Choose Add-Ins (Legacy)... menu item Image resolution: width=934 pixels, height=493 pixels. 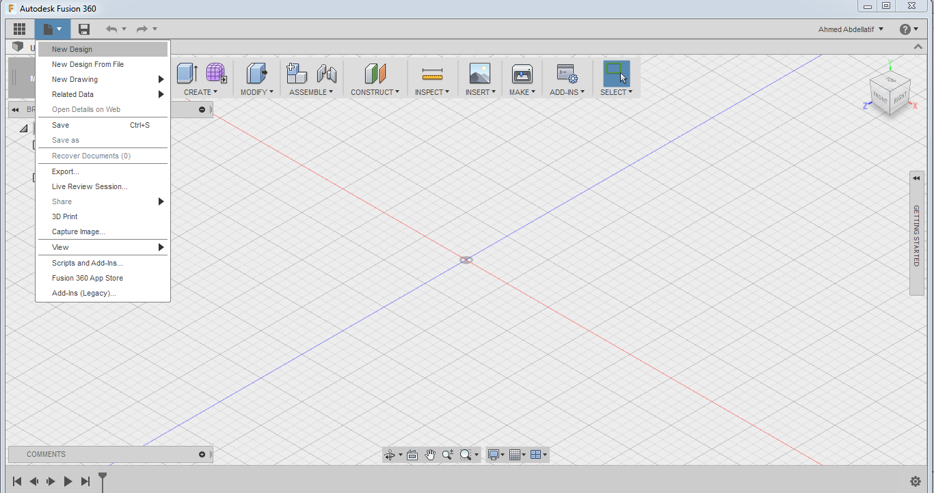(x=103, y=293)
